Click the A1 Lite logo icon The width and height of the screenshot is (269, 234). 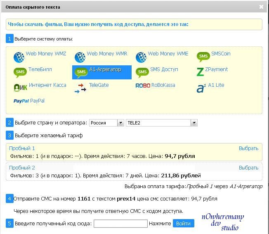tap(201, 88)
